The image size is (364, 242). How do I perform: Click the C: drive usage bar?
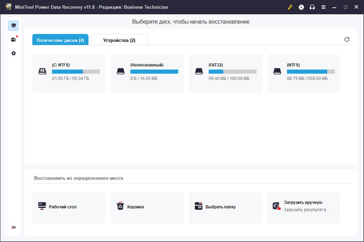(76, 71)
